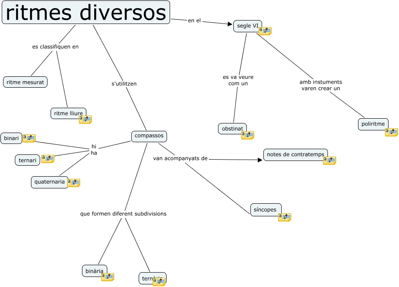Open the annotation icon beside segle VI

pos(265,31)
